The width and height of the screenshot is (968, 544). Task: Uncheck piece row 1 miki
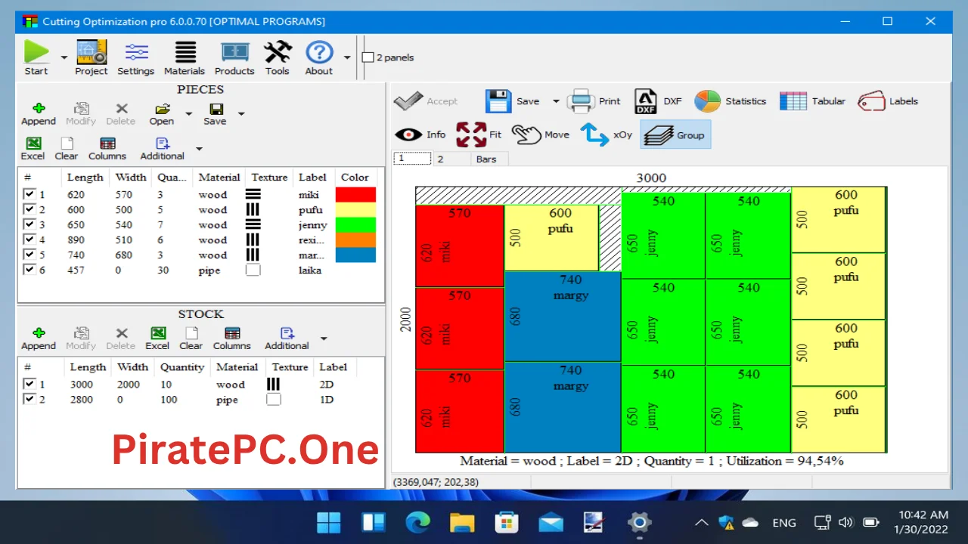tap(29, 194)
